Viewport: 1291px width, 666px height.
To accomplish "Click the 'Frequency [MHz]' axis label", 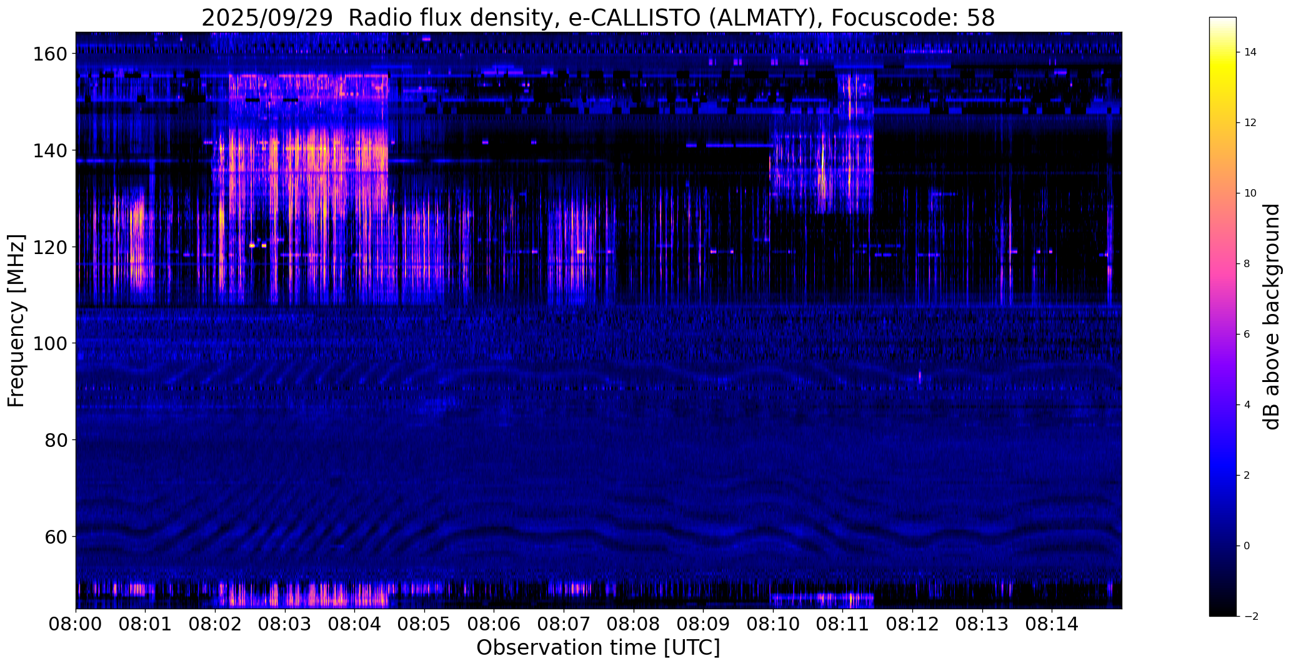I will [x=16, y=320].
